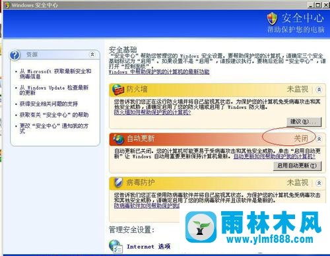Open 防病毒软件如何帮助保护我 link

147,206
